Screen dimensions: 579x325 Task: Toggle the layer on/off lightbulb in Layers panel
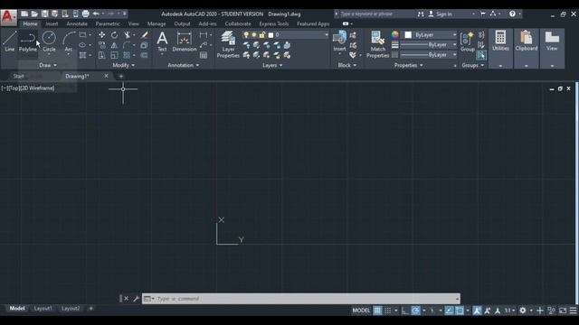246,35
